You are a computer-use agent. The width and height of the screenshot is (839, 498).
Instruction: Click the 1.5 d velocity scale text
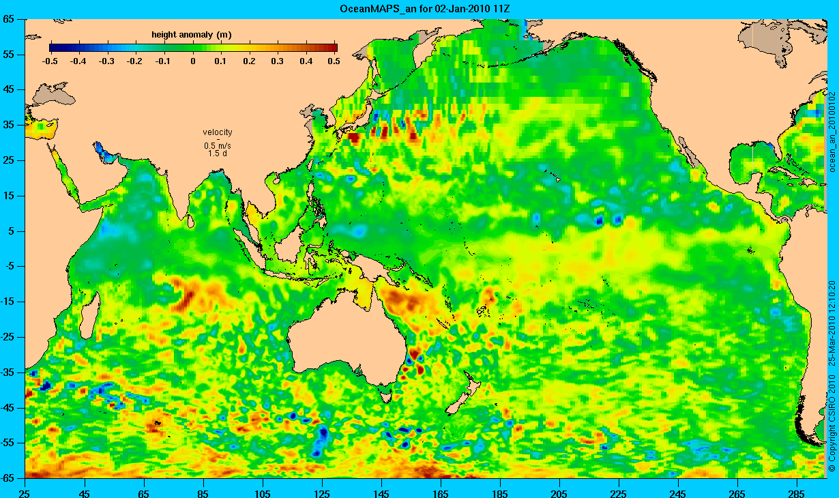click(218, 153)
